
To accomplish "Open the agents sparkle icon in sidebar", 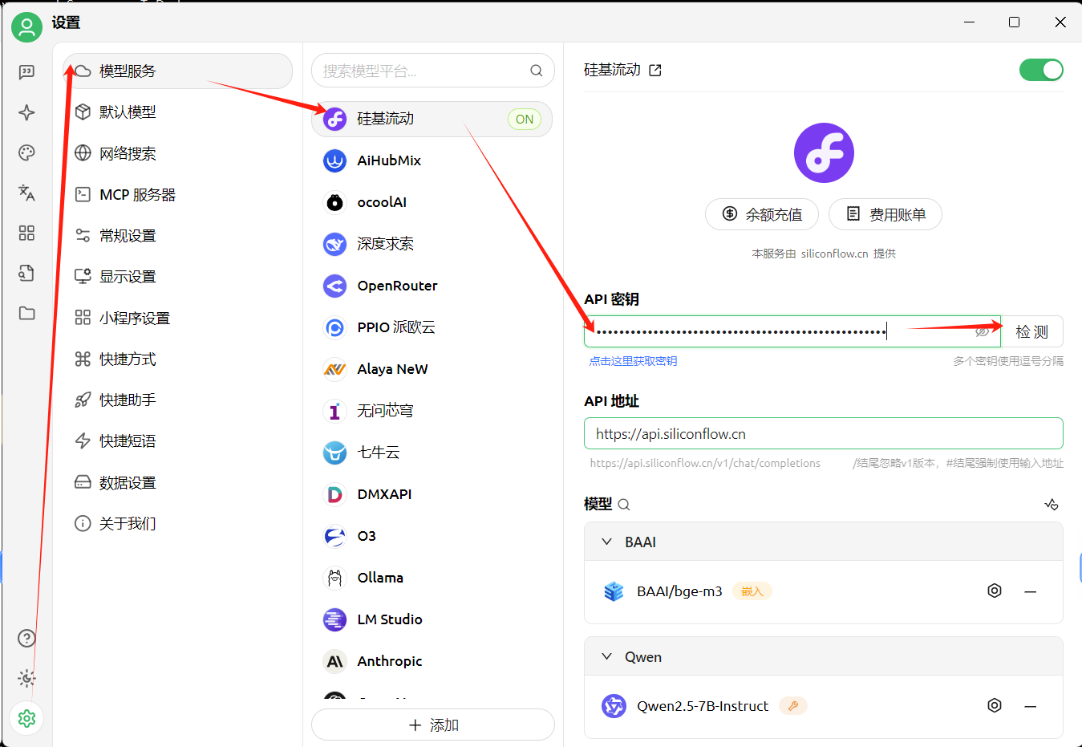I will pos(26,112).
